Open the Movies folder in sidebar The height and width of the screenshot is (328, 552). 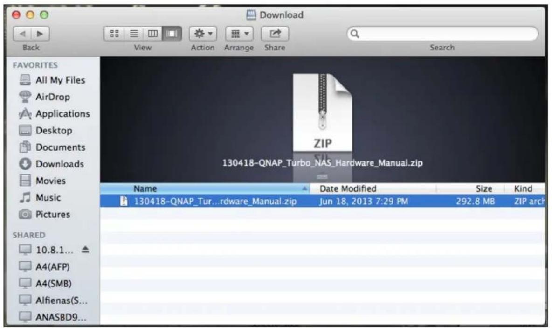[x=42, y=181]
